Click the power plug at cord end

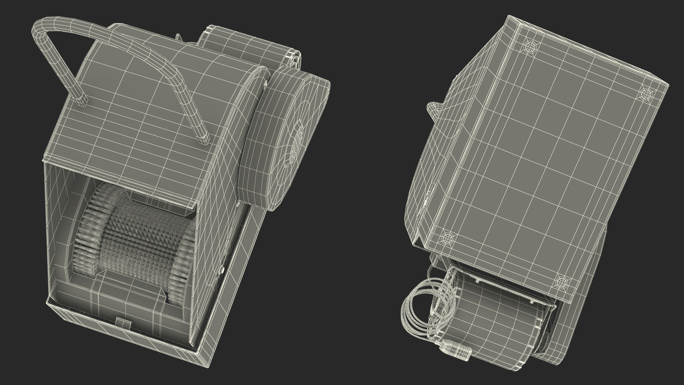pos(456,350)
